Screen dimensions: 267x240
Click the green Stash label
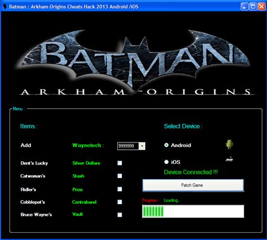(78, 176)
